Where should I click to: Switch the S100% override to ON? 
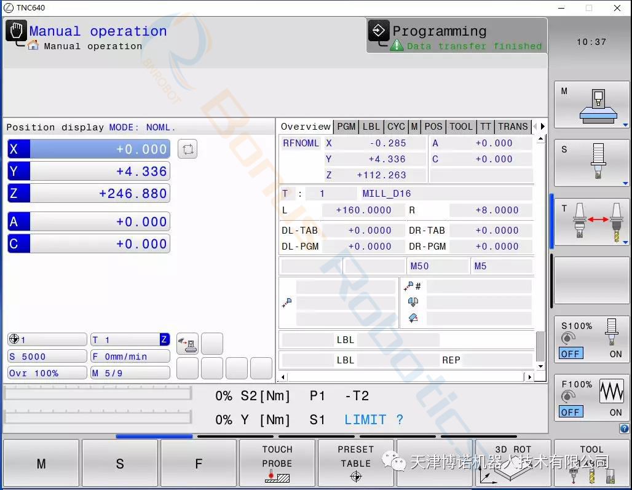pos(615,354)
